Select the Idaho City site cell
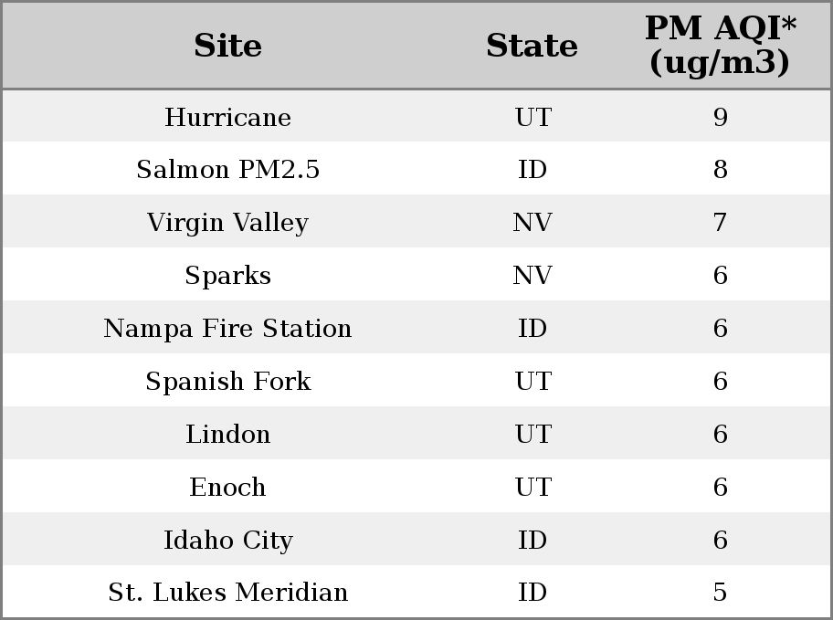833x620 pixels. pyautogui.click(x=227, y=540)
